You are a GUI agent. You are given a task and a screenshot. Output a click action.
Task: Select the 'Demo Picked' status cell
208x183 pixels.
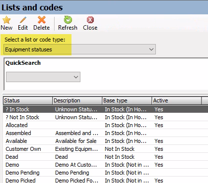20,181
